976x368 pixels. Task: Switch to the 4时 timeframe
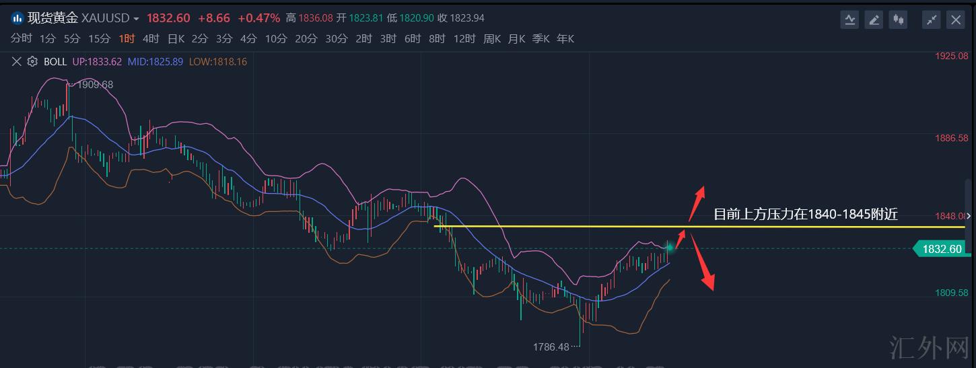point(151,39)
